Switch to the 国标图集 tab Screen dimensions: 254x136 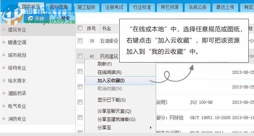click(x=59, y=7)
